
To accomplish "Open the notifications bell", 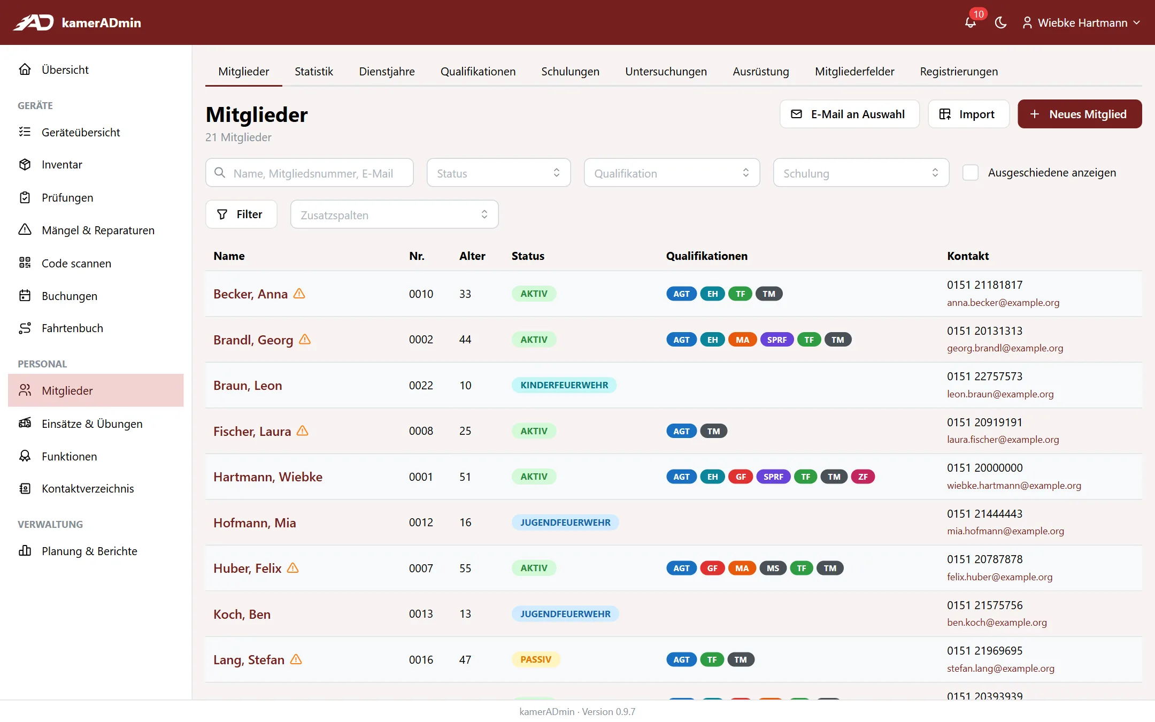I will 970,22.
